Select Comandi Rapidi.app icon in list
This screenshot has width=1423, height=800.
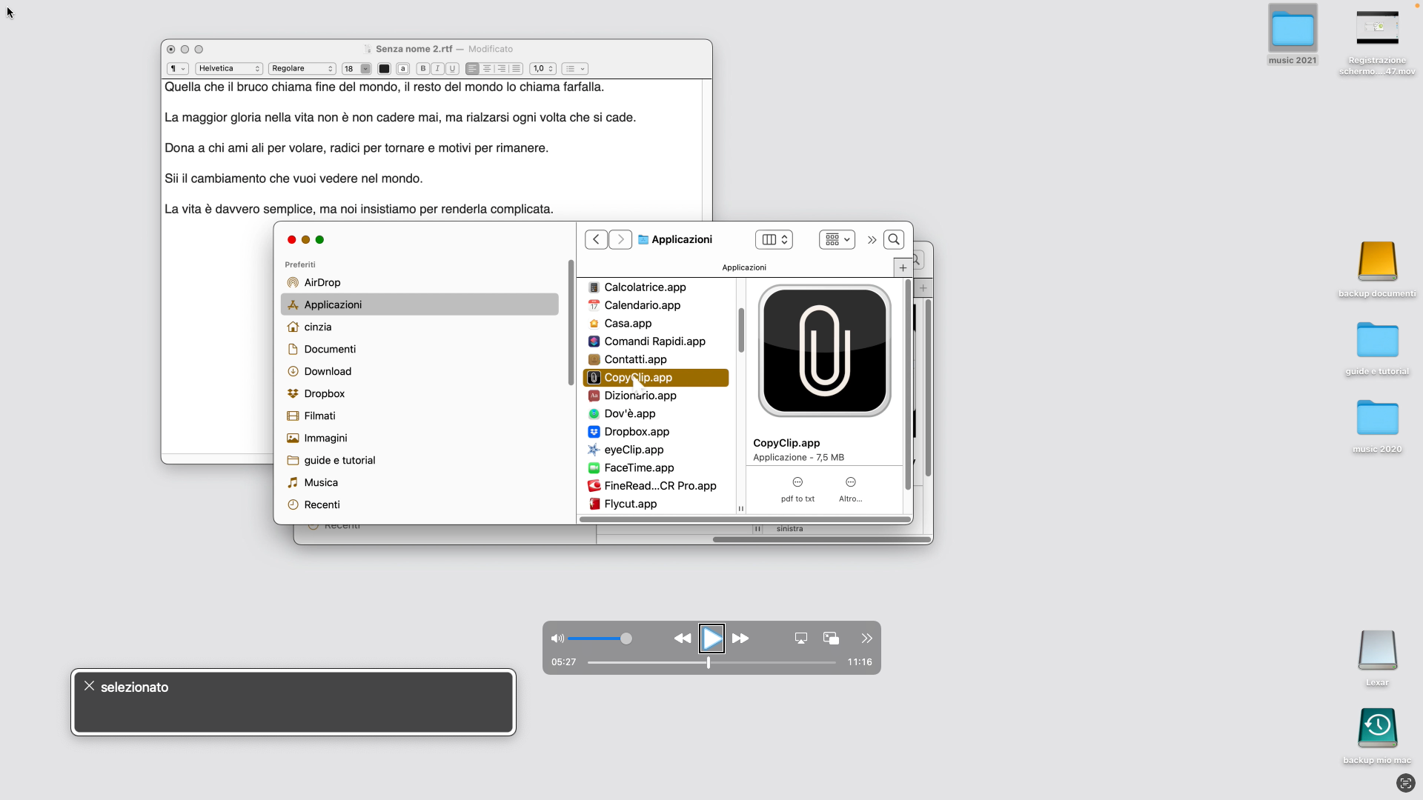coord(594,341)
